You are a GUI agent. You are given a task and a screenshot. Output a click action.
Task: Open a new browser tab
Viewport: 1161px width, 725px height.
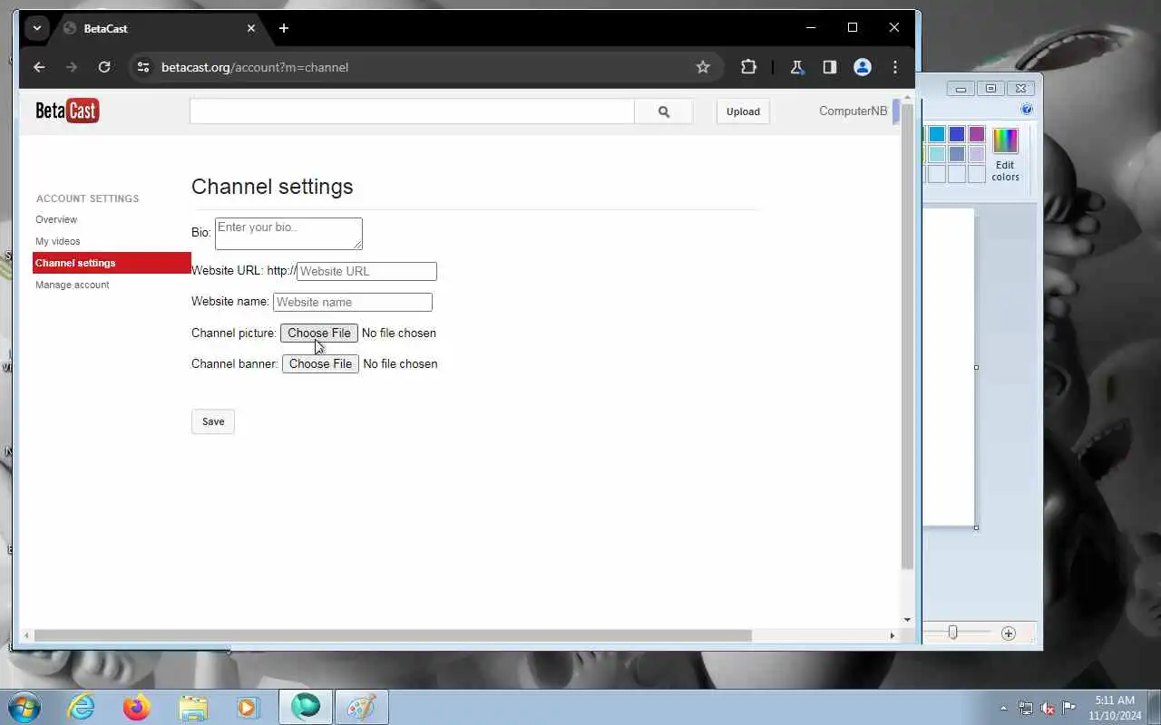[x=284, y=28]
